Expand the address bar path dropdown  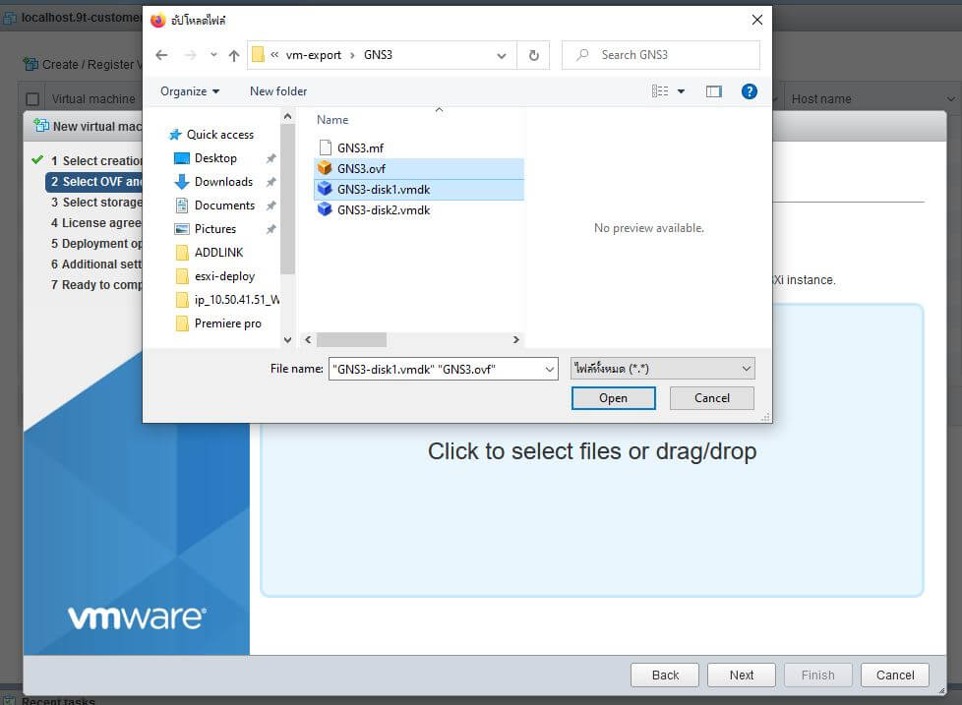coord(502,55)
